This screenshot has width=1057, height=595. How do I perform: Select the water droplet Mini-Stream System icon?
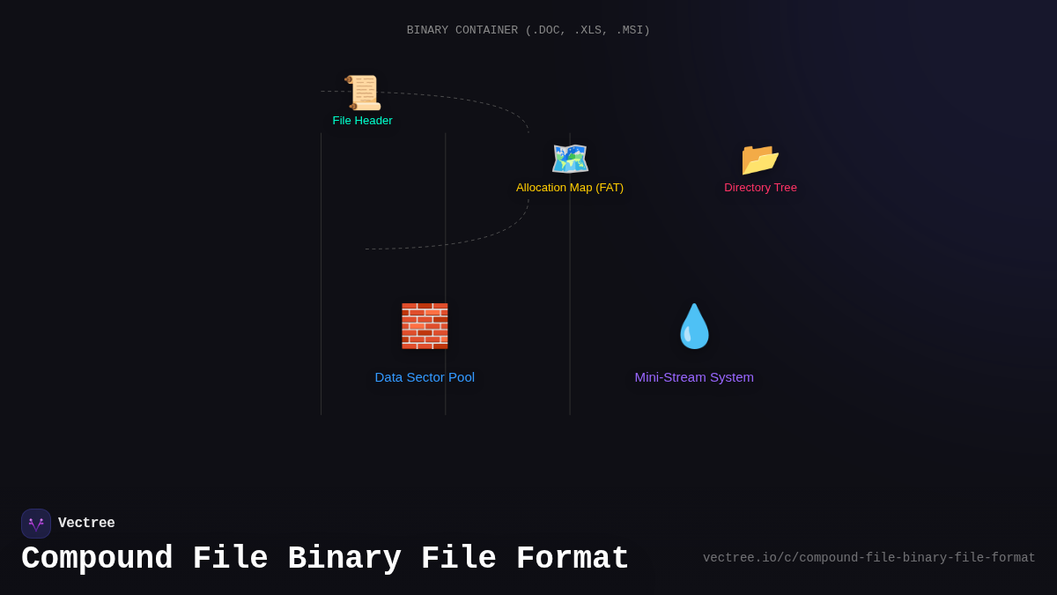694,325
